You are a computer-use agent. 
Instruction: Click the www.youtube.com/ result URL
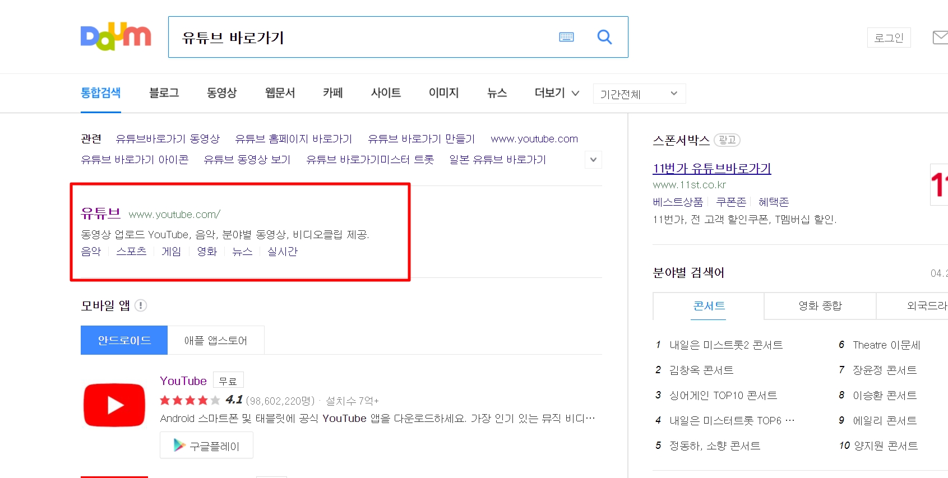pos(174,215)
